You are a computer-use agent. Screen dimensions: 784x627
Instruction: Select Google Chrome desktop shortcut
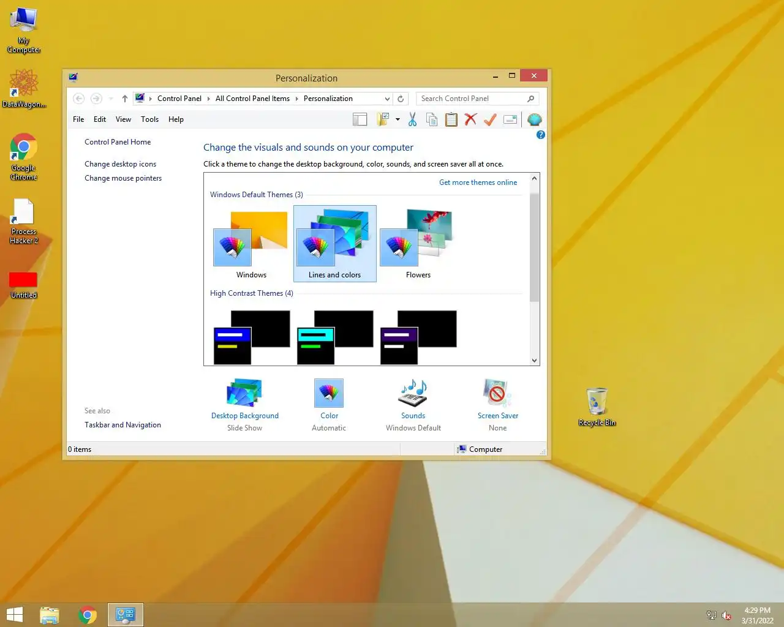tap(24, 157)
